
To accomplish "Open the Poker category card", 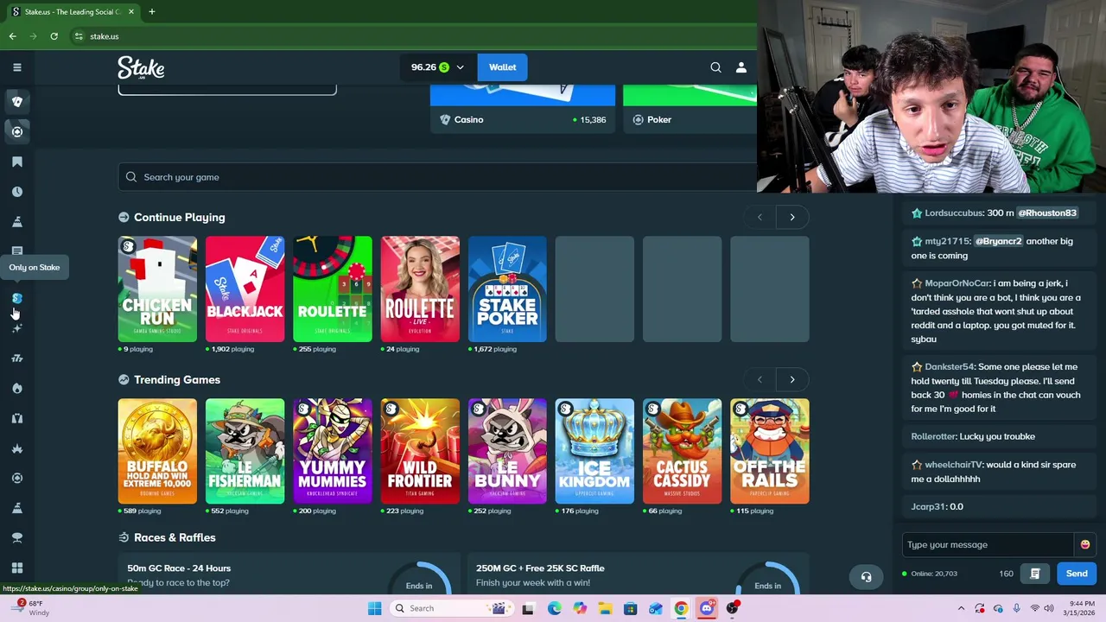I will click(x=690, y=110).
